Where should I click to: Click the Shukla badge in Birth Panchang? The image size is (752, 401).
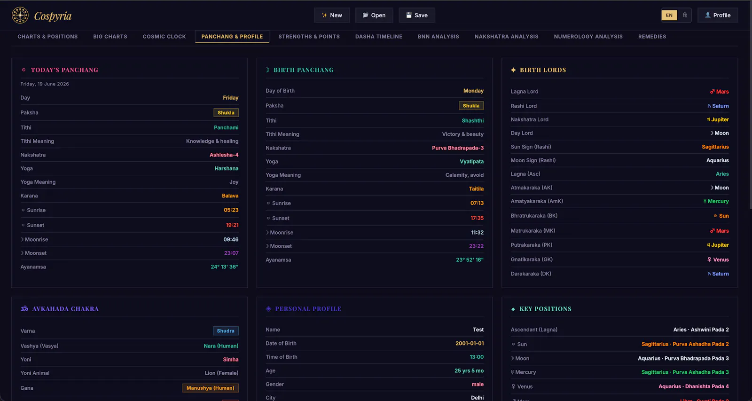[471, 106]
